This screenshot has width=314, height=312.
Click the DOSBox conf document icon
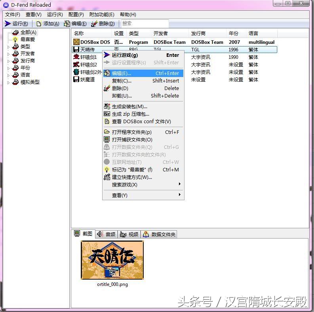pos(107,121)
